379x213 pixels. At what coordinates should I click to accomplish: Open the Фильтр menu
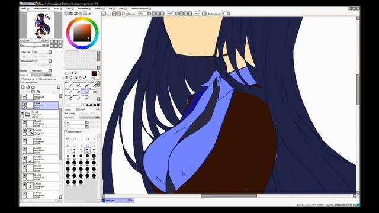pyautogui.click(x=99, y=9)
